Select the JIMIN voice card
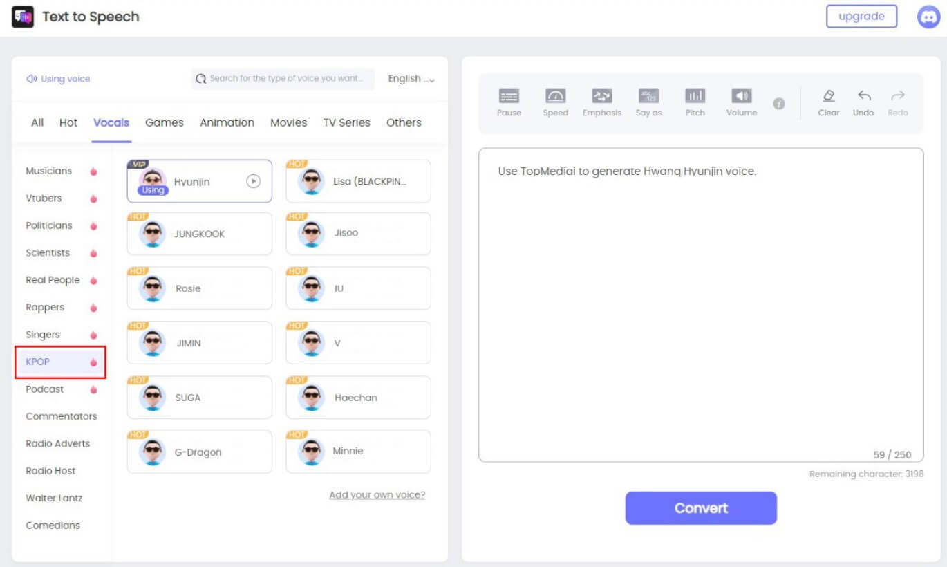Image resolution: width=947 pixels, height=567 pixels. [200, 343]
